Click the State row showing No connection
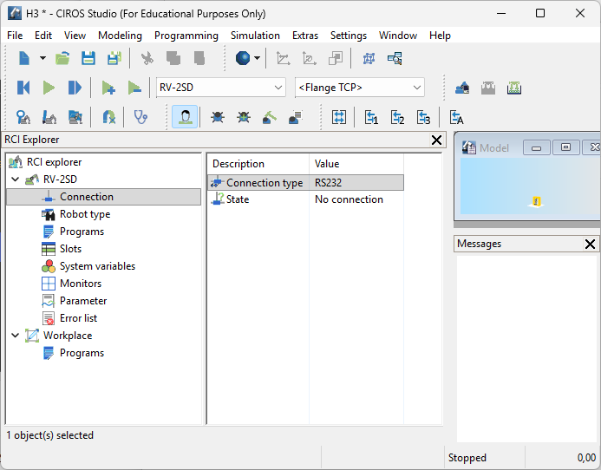Screen dimensions: 601x470 (306, 199)
